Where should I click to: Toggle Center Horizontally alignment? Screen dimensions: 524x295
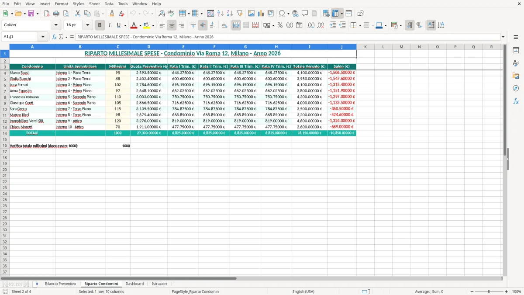coord(172,25)
